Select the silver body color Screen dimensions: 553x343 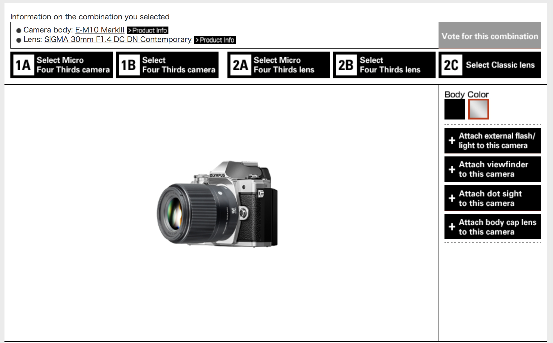tap(479, 109)
